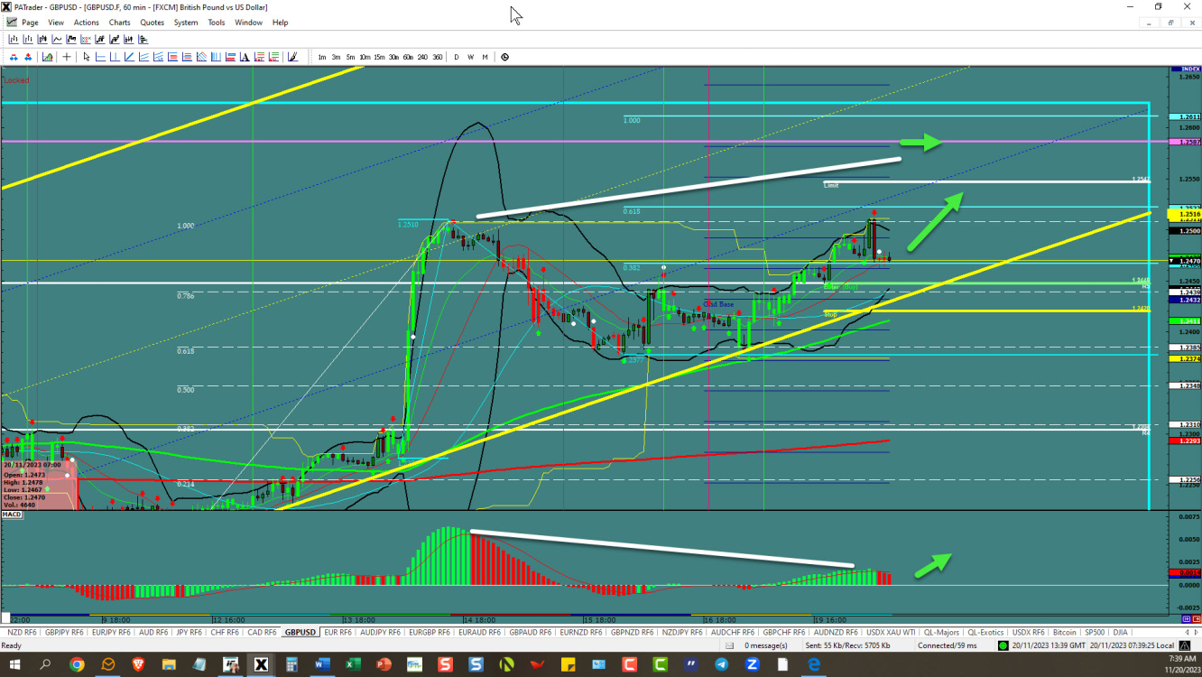This screenshot has width=1202, height=677.
Task: Open Zoom from the taskbar
Action: click(x=752, y=665)
